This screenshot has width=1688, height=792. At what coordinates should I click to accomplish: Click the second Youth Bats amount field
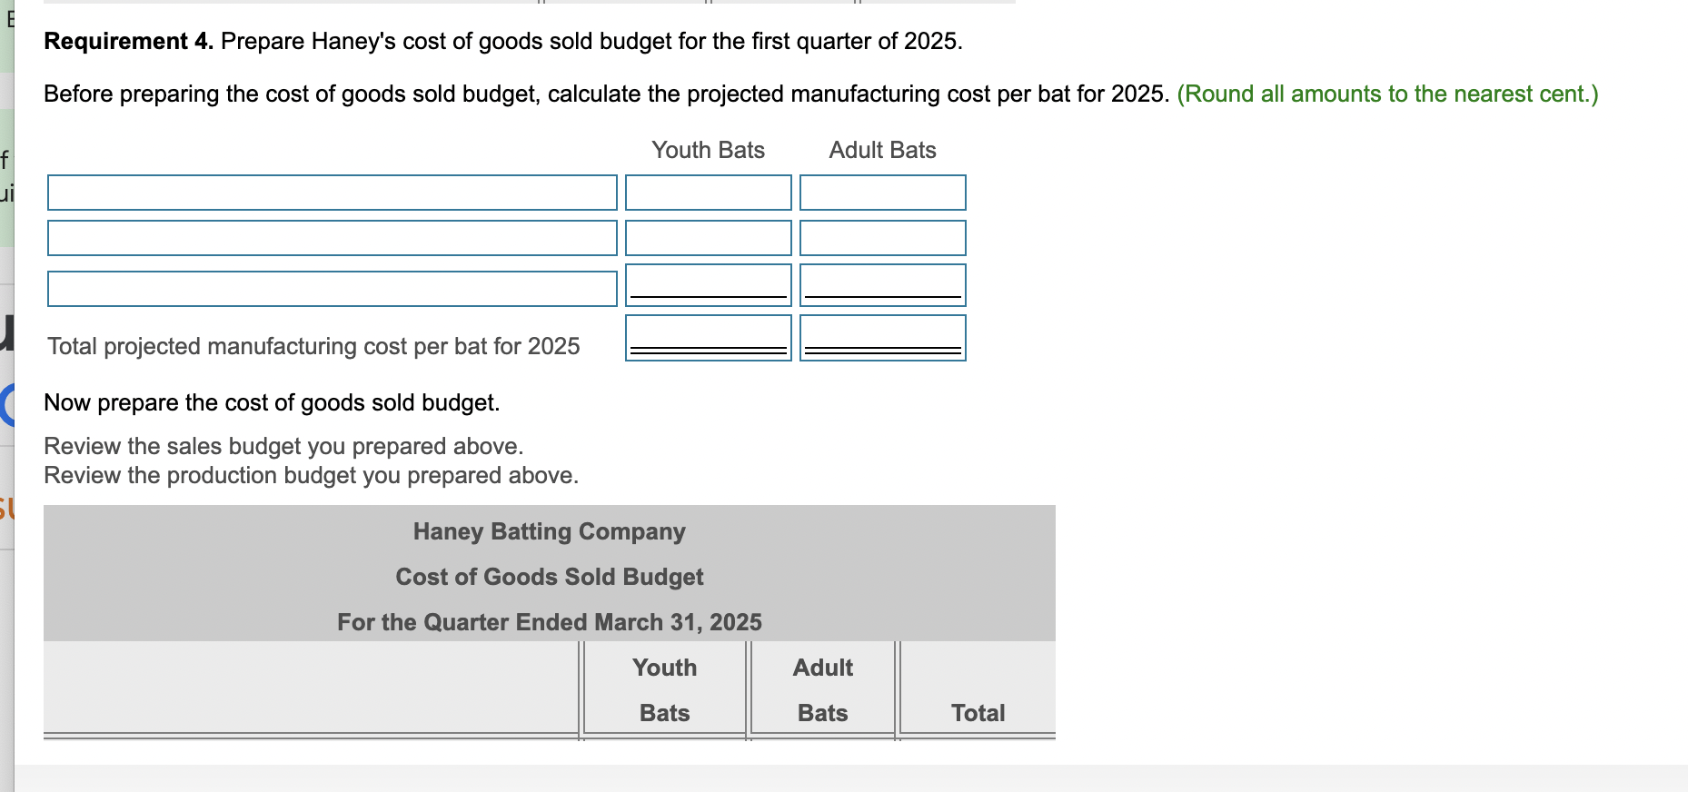[708, 238]
